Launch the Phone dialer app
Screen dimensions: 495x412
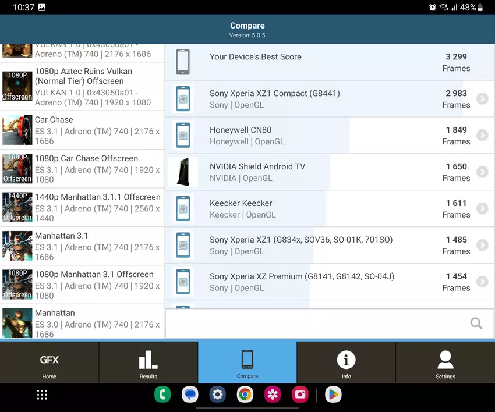point(162,395)
